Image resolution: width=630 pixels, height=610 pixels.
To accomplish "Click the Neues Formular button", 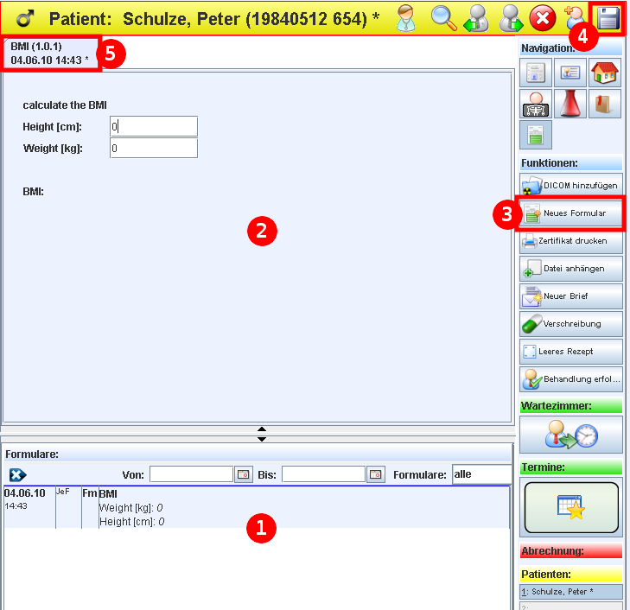I will [x=570, y=213].
